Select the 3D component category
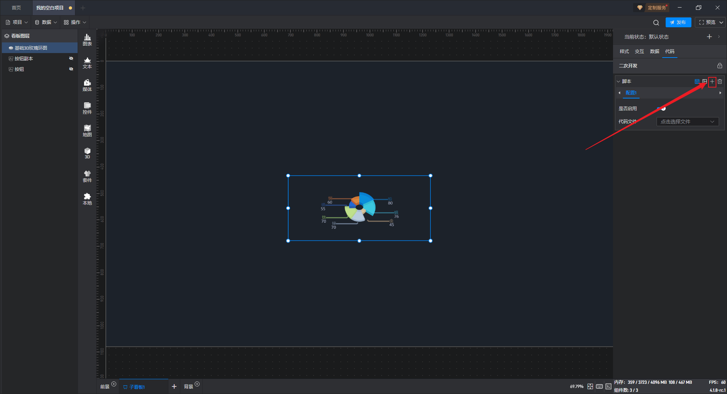The width and height of the screenshot is (727, 394). tap(87, 153)
